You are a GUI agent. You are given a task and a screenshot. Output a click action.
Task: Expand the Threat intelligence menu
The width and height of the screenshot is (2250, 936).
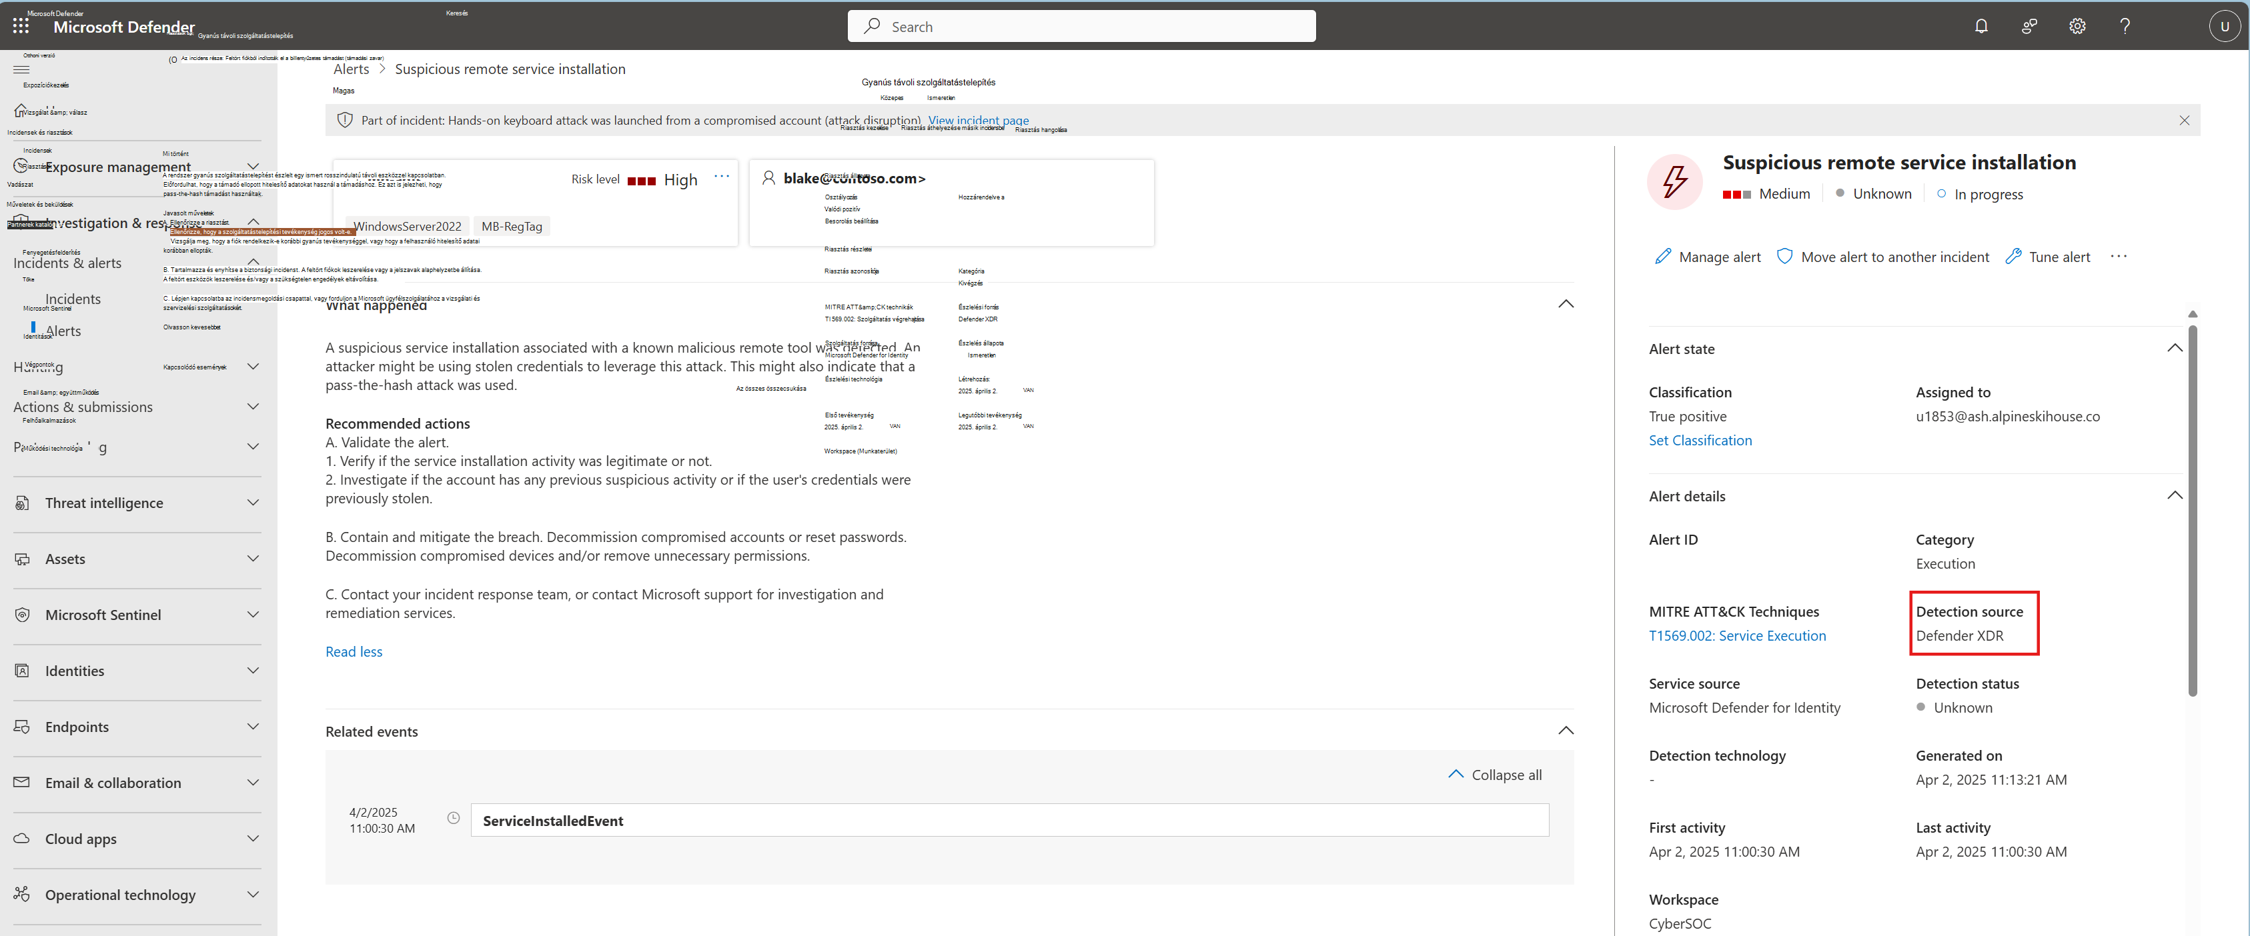[x=137, y=503]
